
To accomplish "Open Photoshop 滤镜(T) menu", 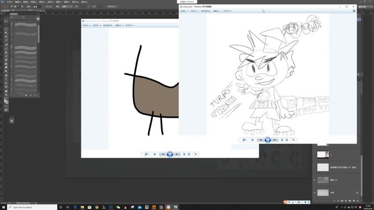I will pyautogui.click(x=59, y=2).
